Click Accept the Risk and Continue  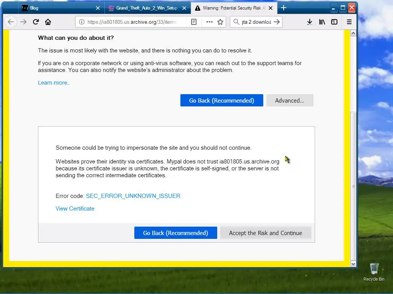point(266,233)
